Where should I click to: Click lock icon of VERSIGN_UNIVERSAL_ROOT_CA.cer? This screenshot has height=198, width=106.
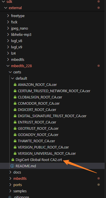tap(15, 153)
